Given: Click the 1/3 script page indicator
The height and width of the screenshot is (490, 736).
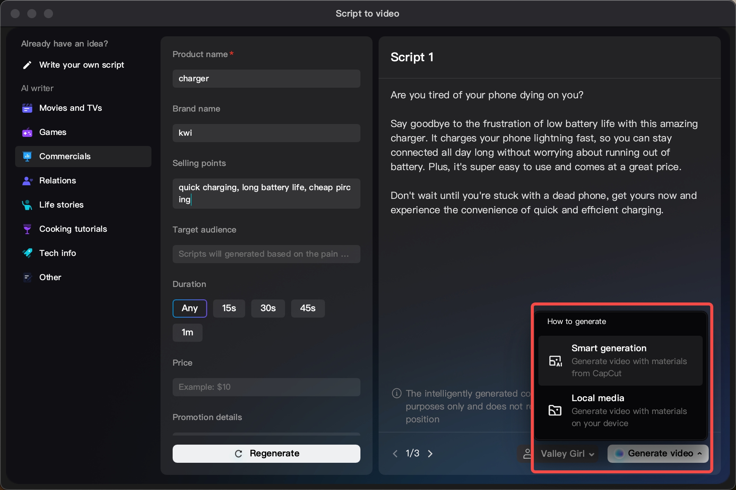Looking at the screenshot, I should (x=413, y=453).
